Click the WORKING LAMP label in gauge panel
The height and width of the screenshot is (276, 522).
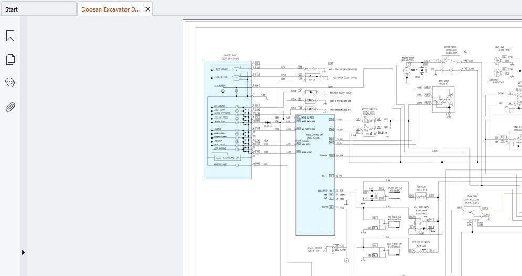220,164
